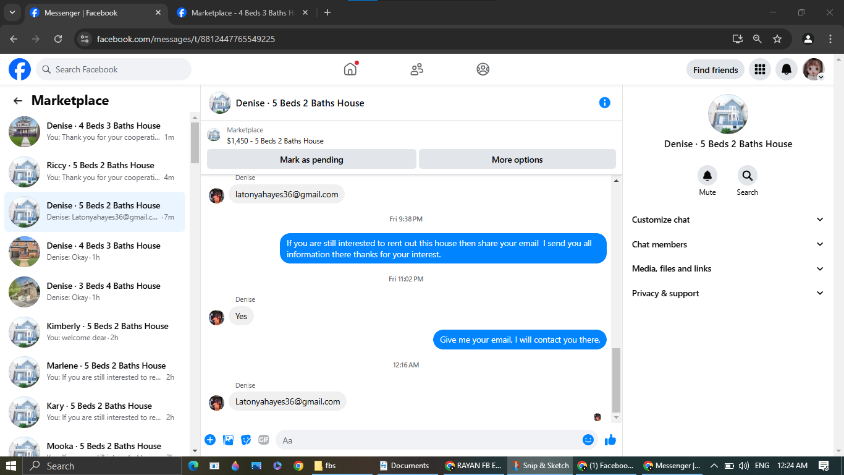Click the conversation list scrollbar thumb
This screenshot has width=844, height=475.
click(x=195, y=143)
